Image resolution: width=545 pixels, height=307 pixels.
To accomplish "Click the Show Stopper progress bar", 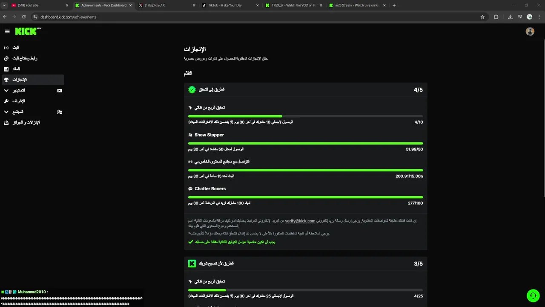I will [305, 143].
